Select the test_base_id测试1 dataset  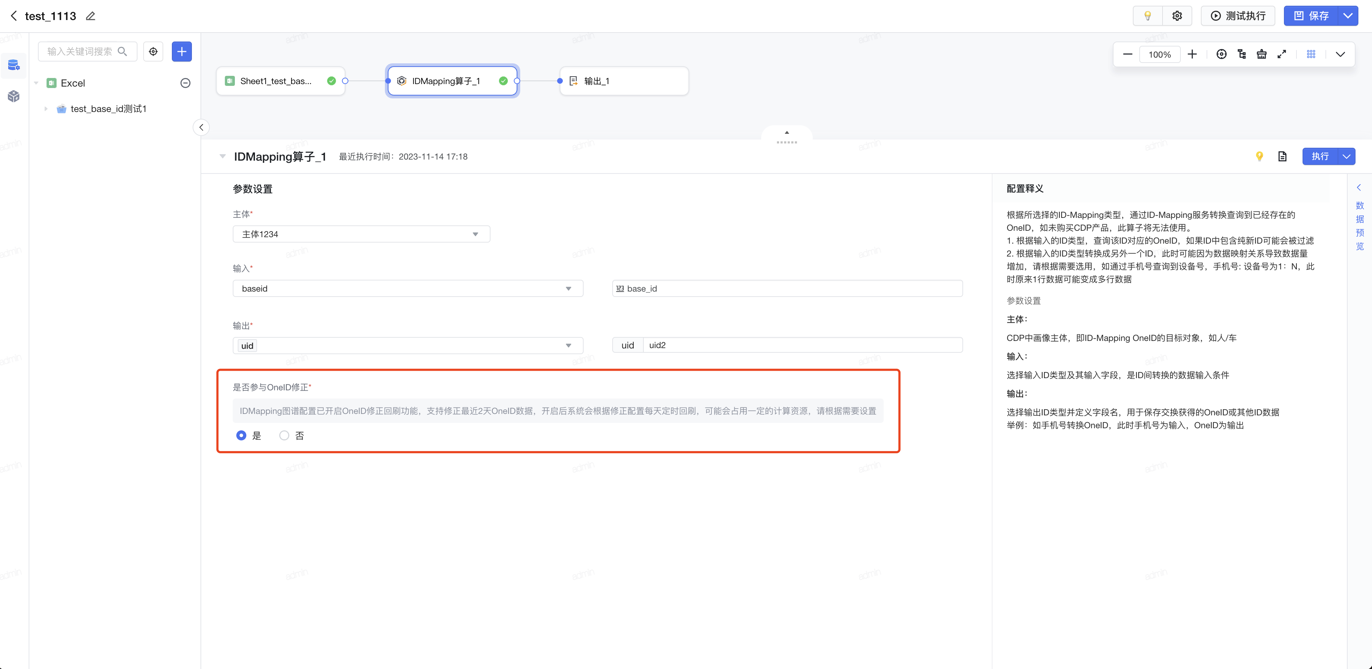pyautogui.click(x=108, y=108)
